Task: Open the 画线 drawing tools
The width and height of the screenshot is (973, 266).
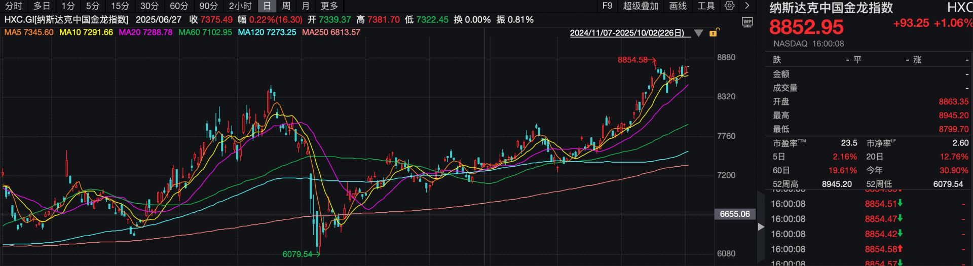Action: coord(678,6)
